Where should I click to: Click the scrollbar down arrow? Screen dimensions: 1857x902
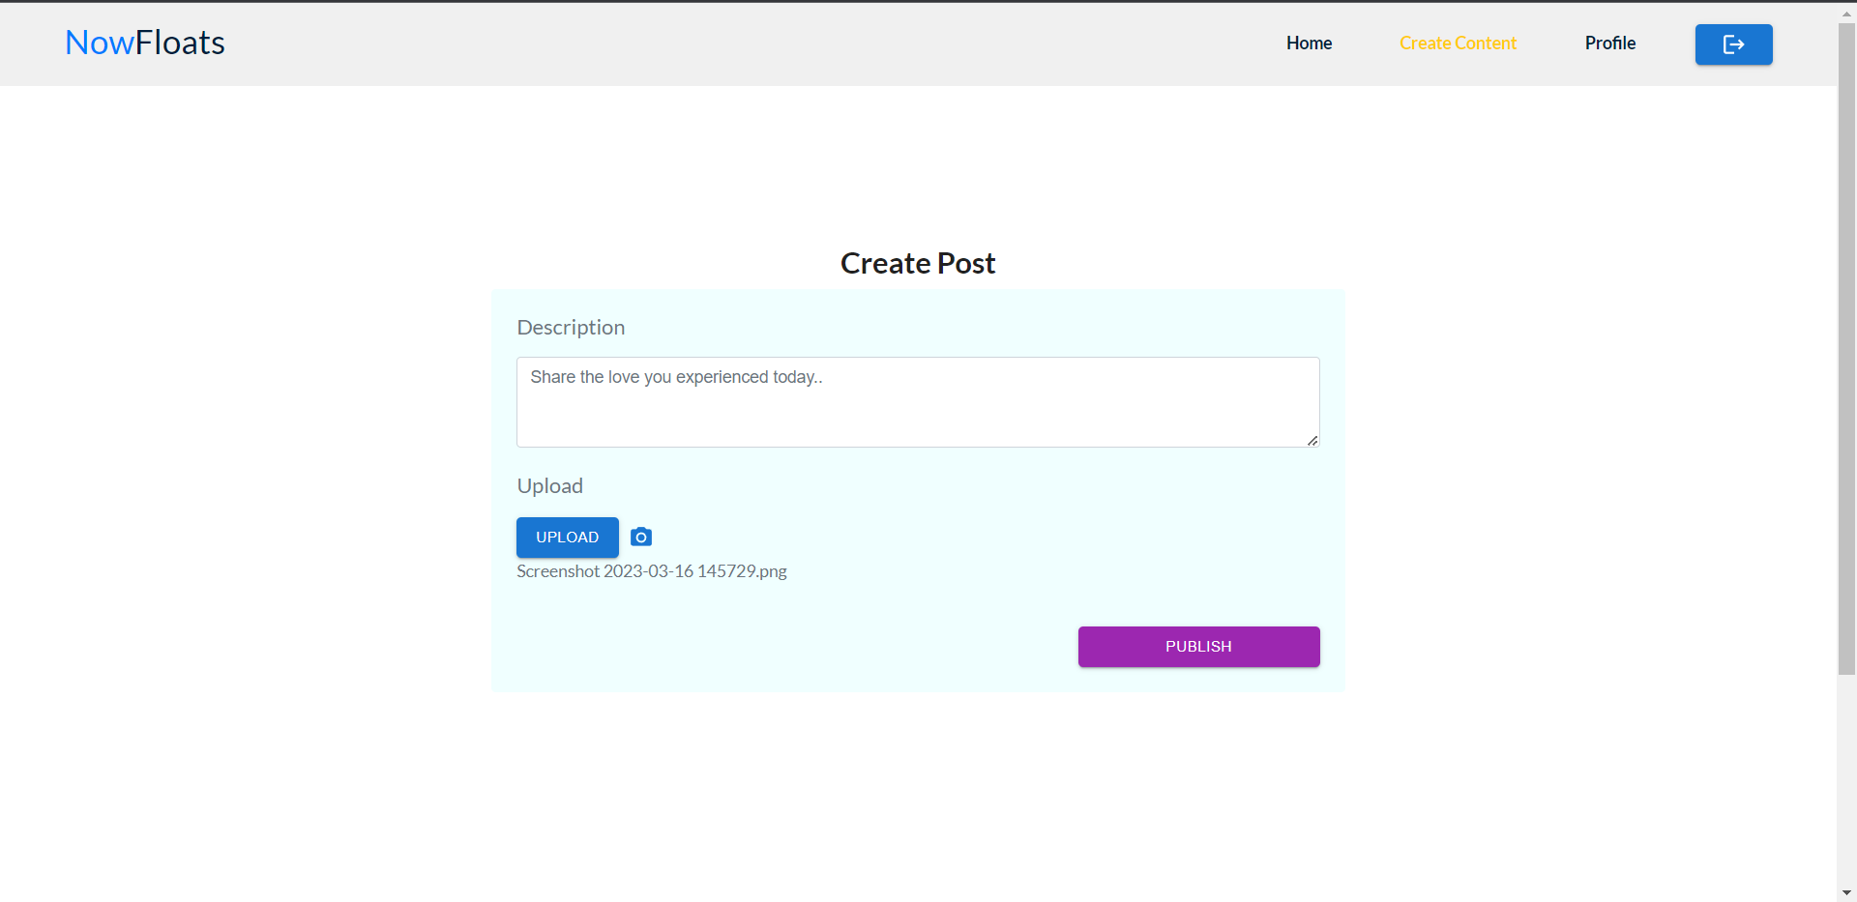pyautogui.click(x=1845, y=891)
